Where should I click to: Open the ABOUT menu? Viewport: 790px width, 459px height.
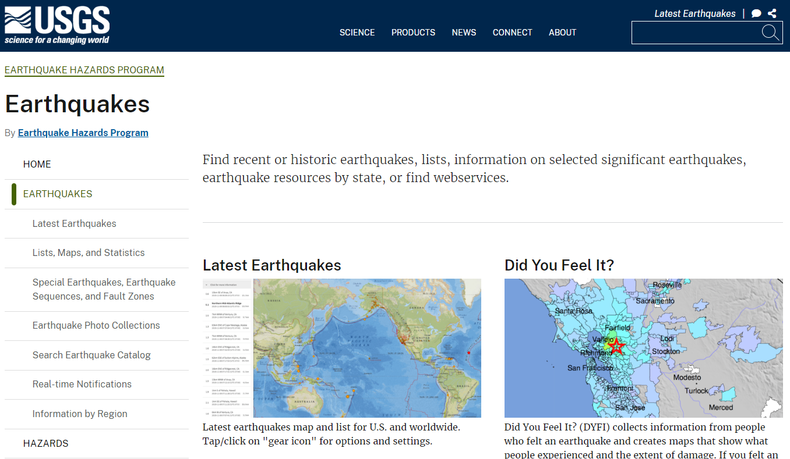pos(562,33)
